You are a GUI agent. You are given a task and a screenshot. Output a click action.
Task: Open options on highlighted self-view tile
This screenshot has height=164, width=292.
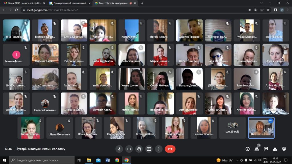click(x=271, y=121)
